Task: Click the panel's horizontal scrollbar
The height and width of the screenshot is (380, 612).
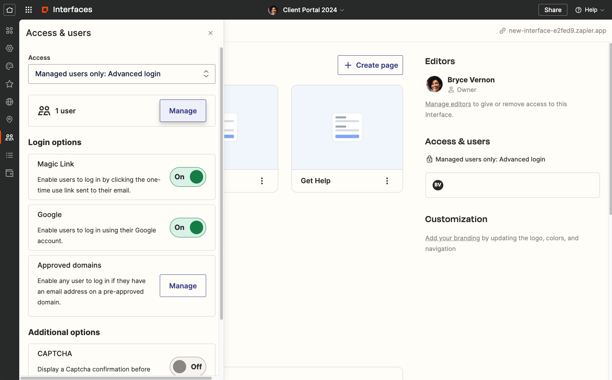Action: pos(116,378)
